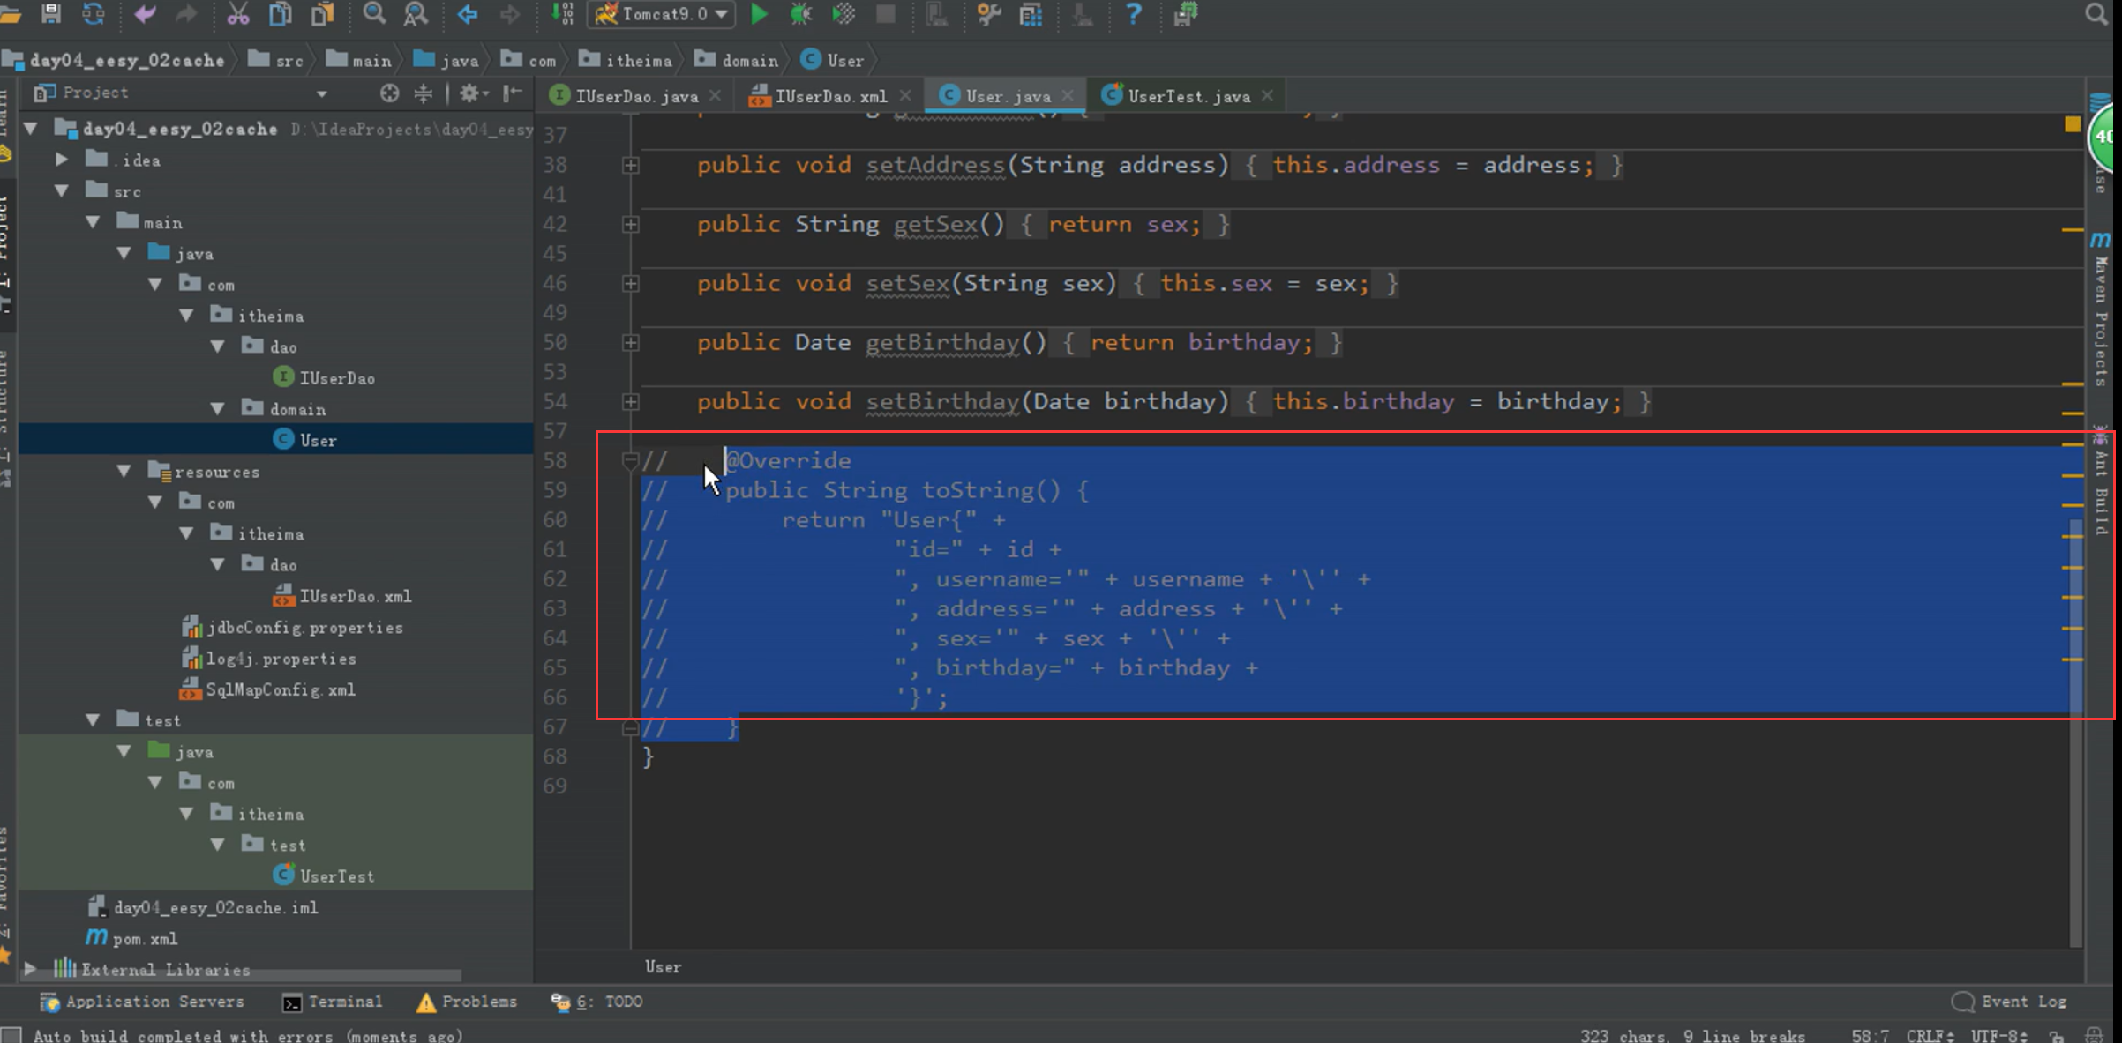Expand folded setAddress method at line 38
Screen dimensions: 2122x1043
[x=630, y=165]
